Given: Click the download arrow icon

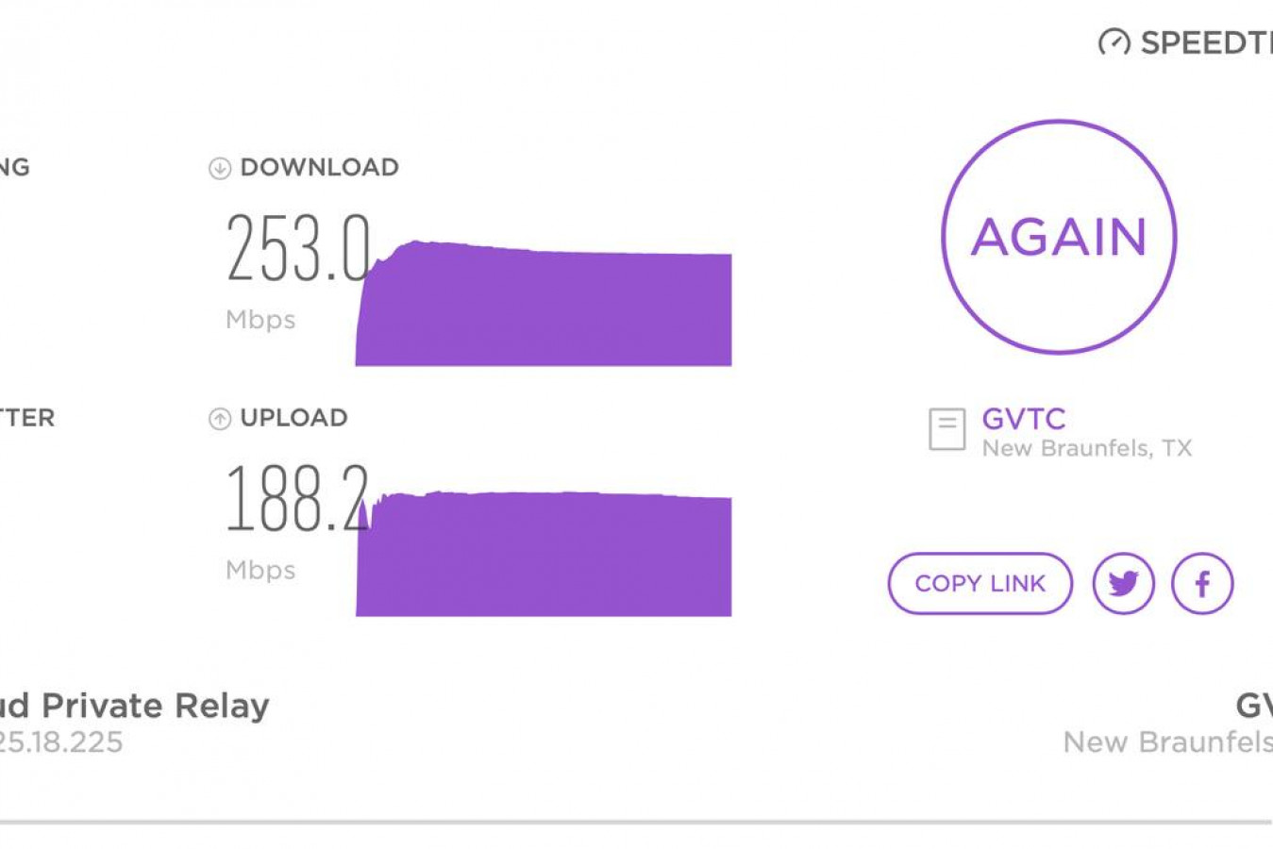Looking at the screenshot, I should point(220,168).
